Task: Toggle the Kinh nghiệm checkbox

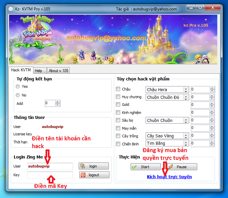Action: 118,112
